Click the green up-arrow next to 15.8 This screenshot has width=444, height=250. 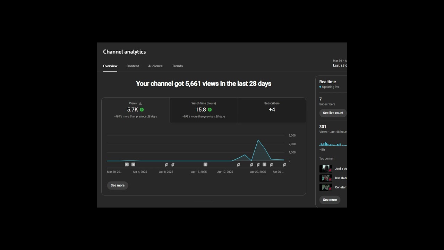coord(210,110)
